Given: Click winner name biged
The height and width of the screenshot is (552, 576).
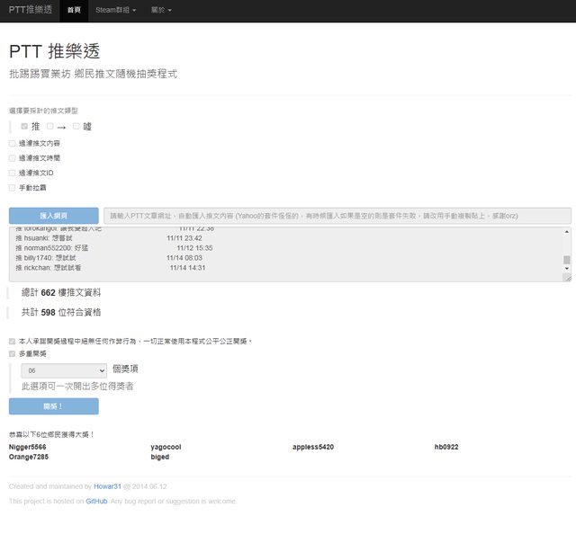Looking at the screenshot, I should (160, 457).
